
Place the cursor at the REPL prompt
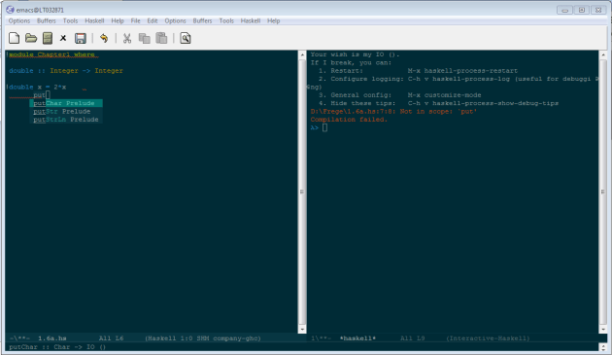point(324,127)
